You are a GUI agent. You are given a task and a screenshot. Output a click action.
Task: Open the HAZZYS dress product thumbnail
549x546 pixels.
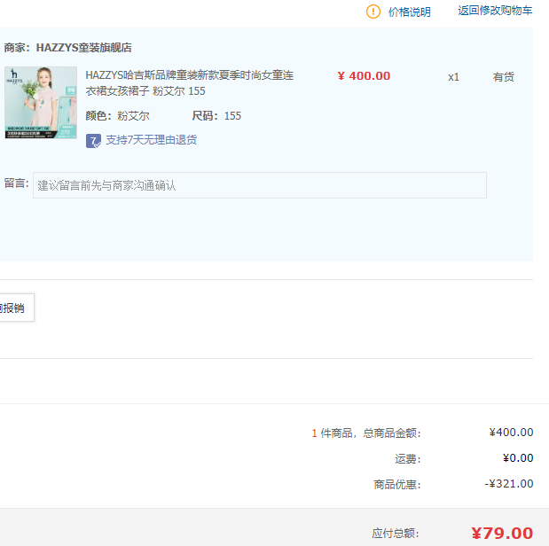tap(41, 103)
